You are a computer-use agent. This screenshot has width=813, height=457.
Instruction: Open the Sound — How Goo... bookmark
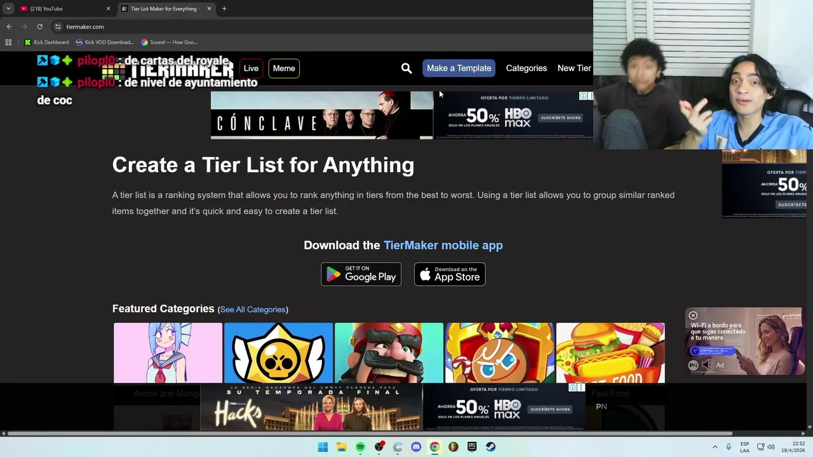pos(169,43)
